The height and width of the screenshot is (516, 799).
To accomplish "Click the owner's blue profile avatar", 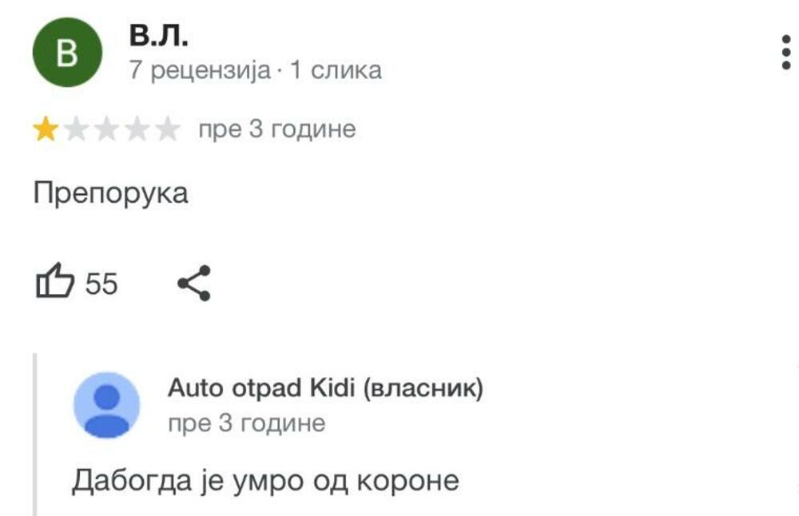I will coord(106,405).
